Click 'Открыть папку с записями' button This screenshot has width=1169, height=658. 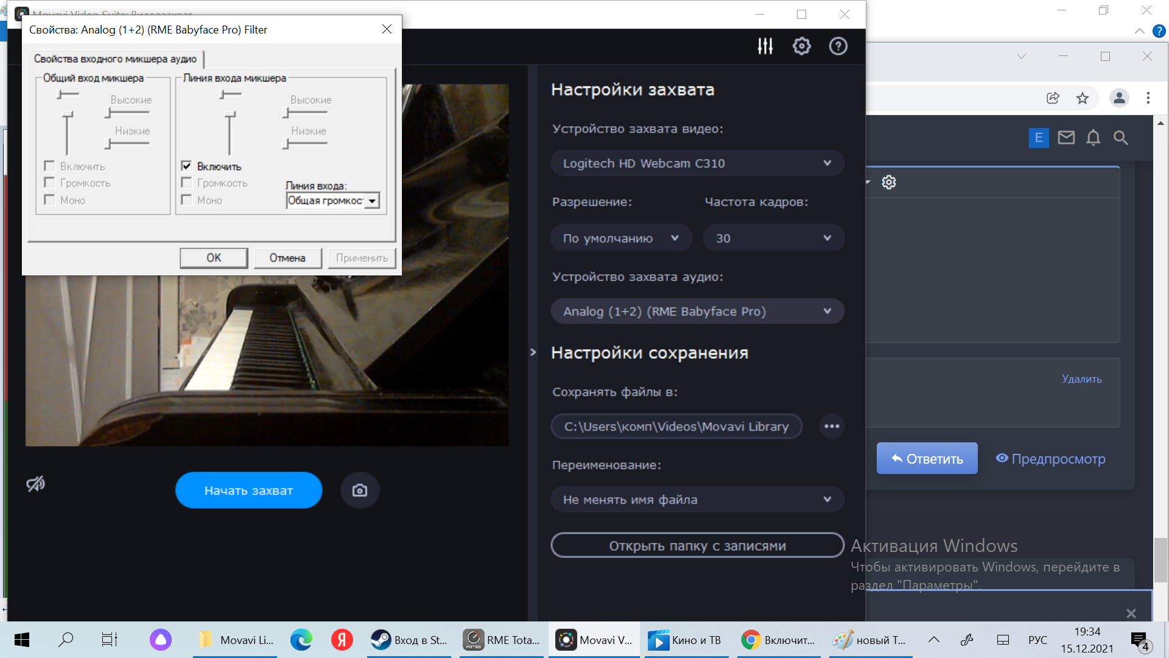(697, 545)
